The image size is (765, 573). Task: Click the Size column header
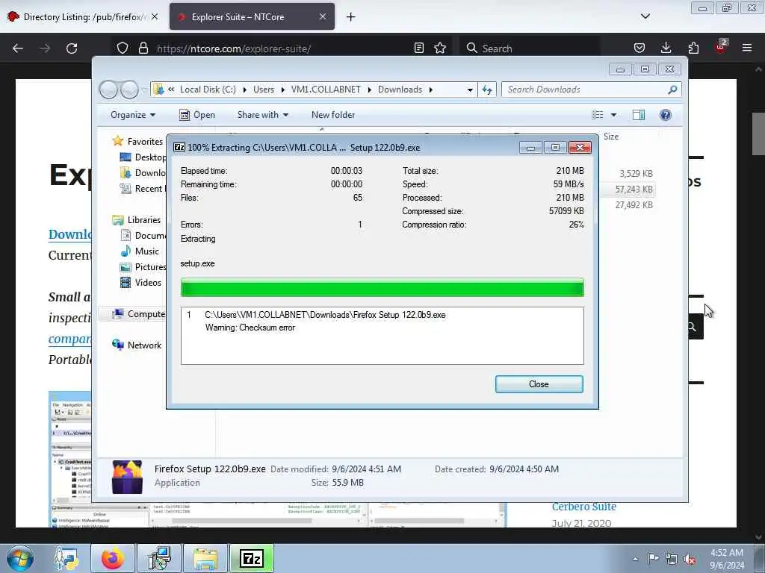coord(611,137)
